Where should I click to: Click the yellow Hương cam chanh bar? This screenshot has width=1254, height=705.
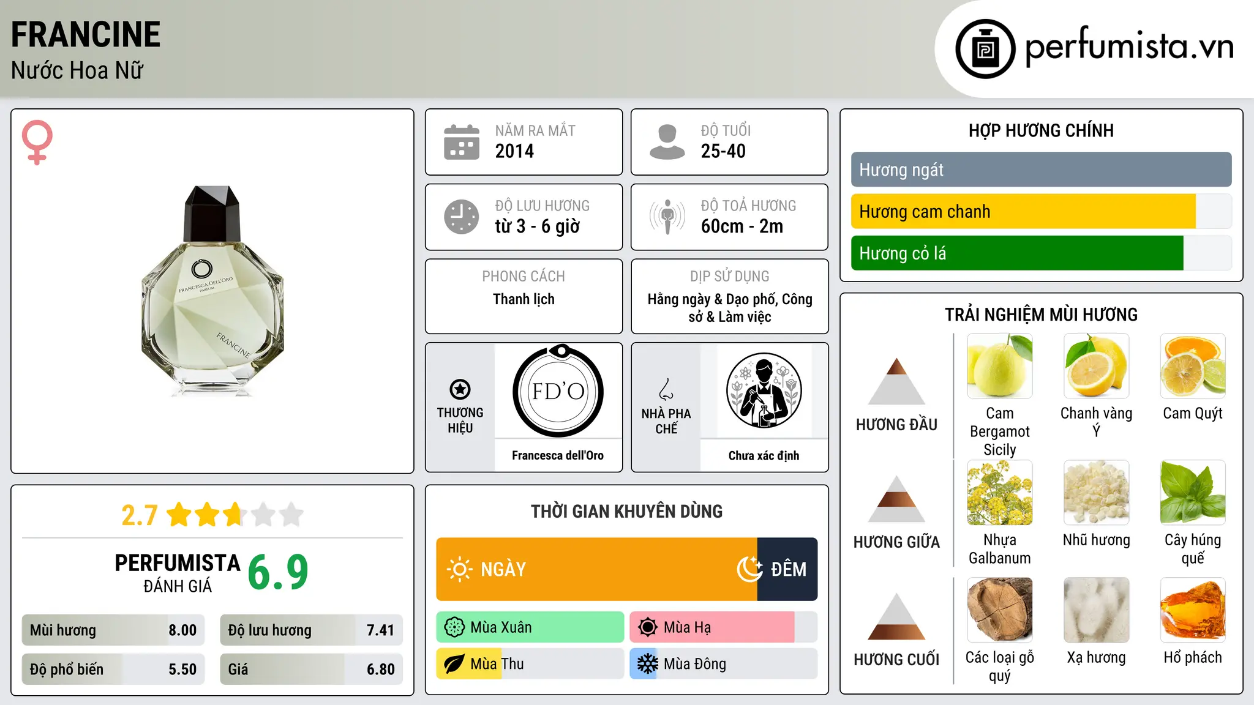point(1023,211)
